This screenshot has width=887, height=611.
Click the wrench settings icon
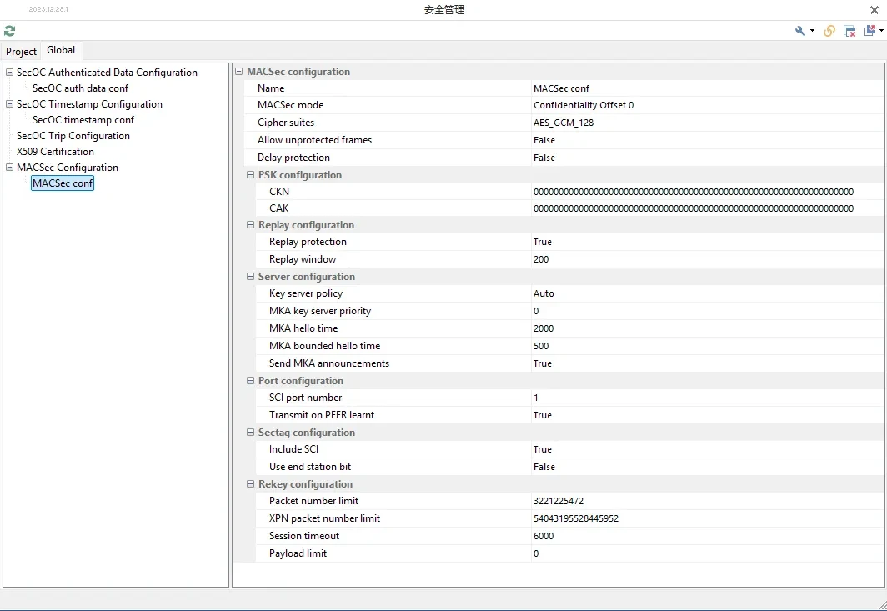800,31
